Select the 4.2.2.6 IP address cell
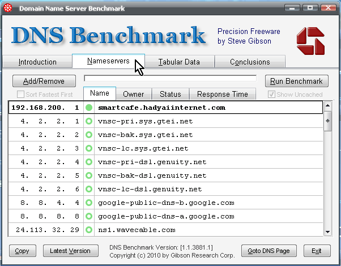341x266 pixels. (x=50, y=189)
